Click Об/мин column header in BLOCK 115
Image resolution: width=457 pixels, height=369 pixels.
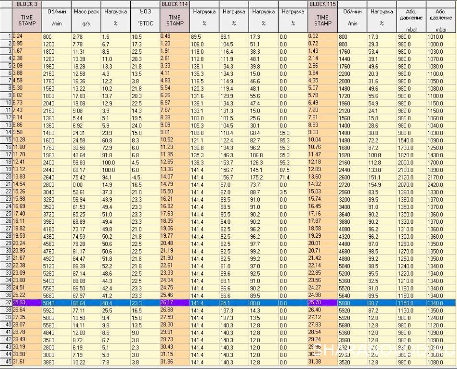[352, 20]
